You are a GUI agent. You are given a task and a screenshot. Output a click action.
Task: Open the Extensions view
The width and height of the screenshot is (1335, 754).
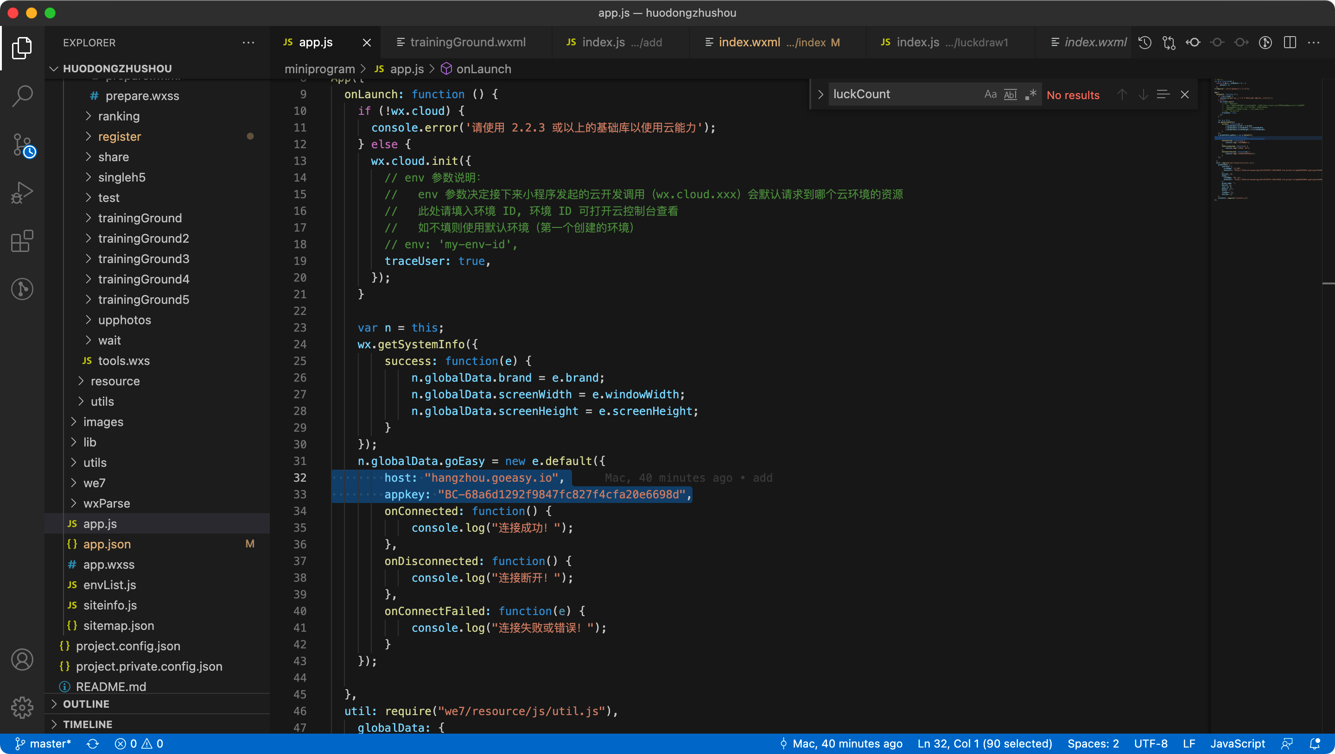pos(22,241)
